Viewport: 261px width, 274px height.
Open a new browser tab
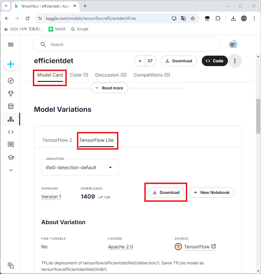pos(85,6)
